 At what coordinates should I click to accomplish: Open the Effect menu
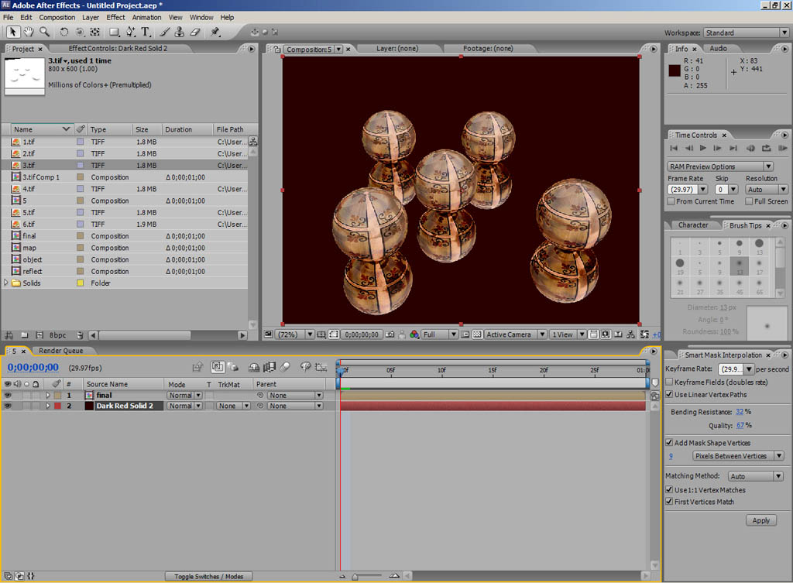pos(115,17)
